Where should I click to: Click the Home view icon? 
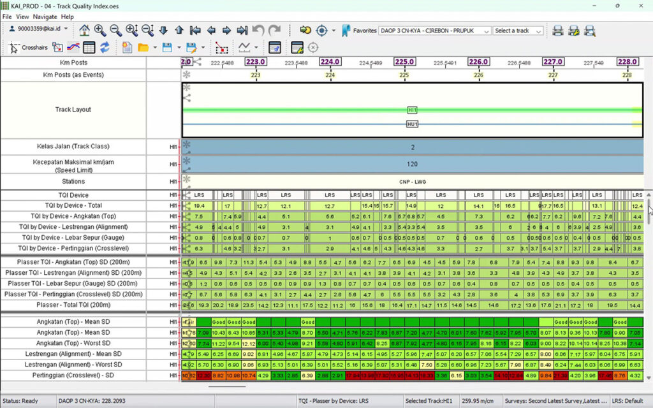pos(85,30)
